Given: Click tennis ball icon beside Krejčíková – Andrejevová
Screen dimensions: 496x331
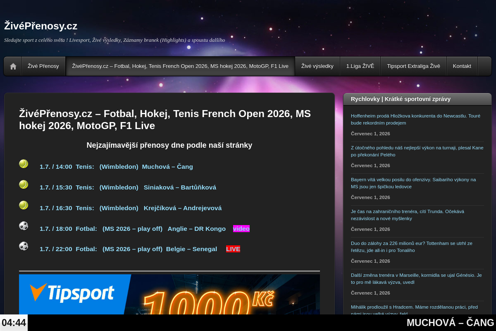Looking at the screenshot, I should (24, 205).
